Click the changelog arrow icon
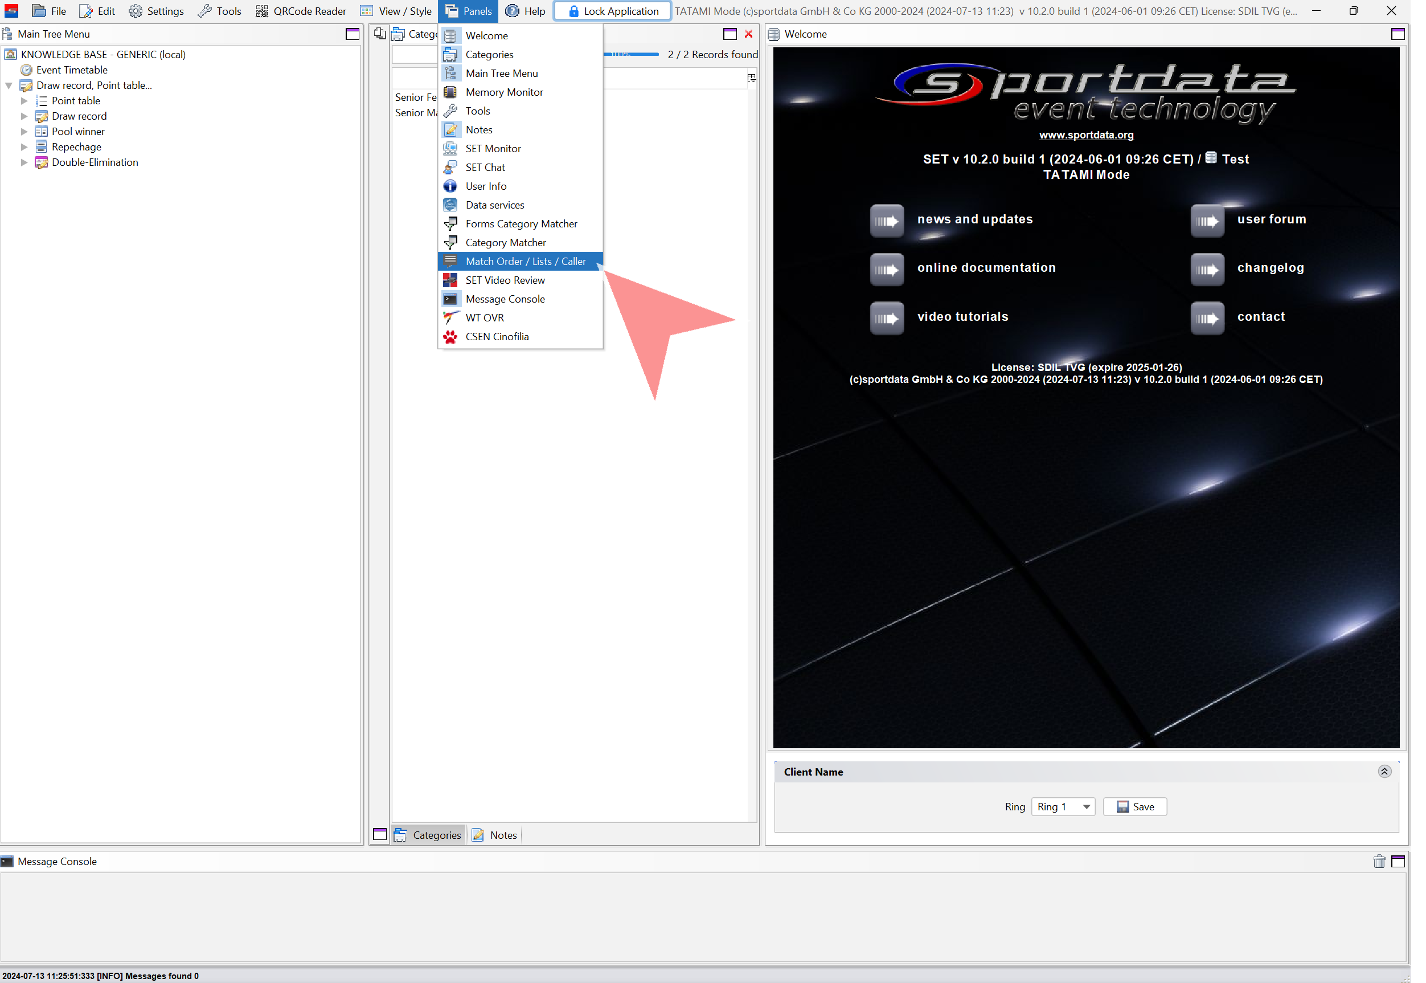This screenshot has width=1426, height=983. tap(1207, 269)
